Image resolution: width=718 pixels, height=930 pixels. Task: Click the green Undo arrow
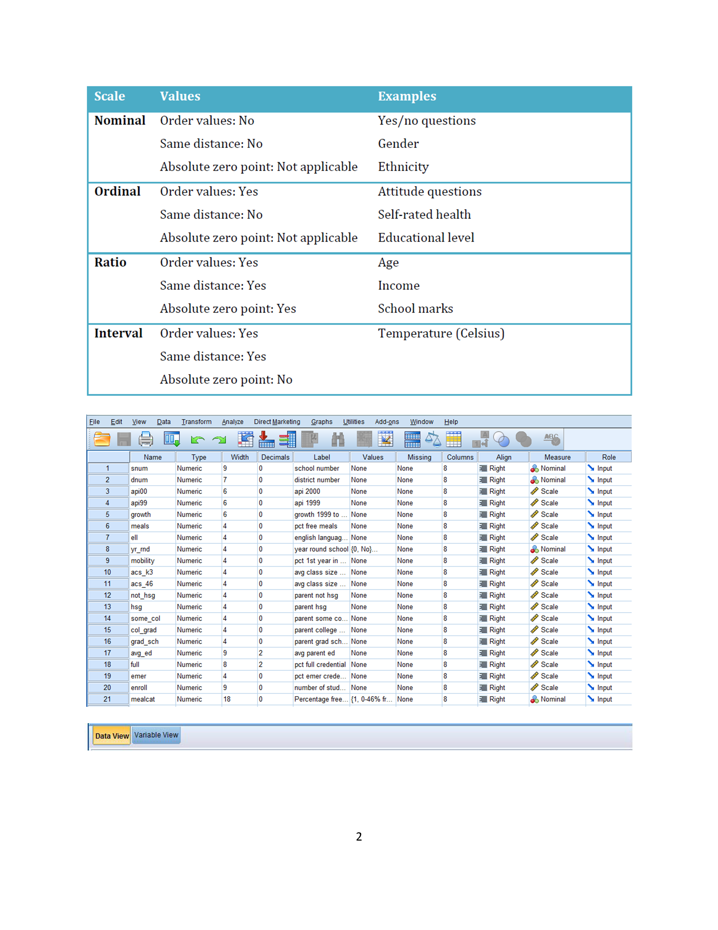click(x=197, y=439)
